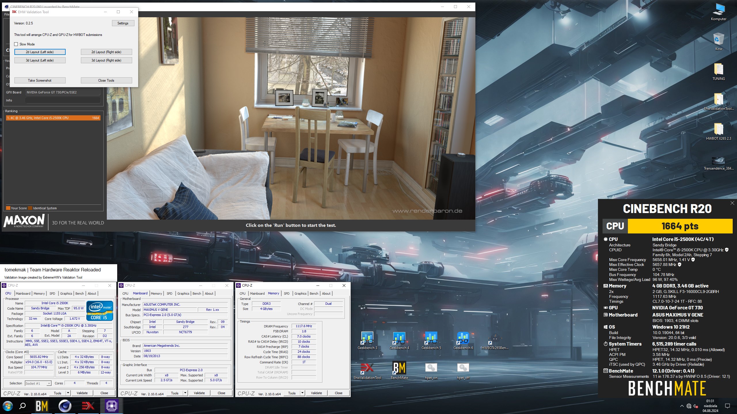Click Tools button in Mainboard CPU-Z window
This screenshot has width=737, height=414.
(175, 393)
